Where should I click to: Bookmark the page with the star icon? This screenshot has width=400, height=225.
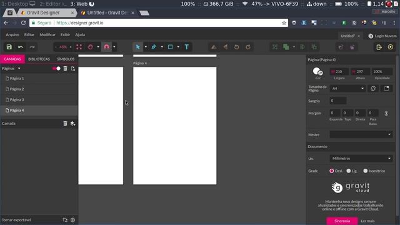[284, 23]
